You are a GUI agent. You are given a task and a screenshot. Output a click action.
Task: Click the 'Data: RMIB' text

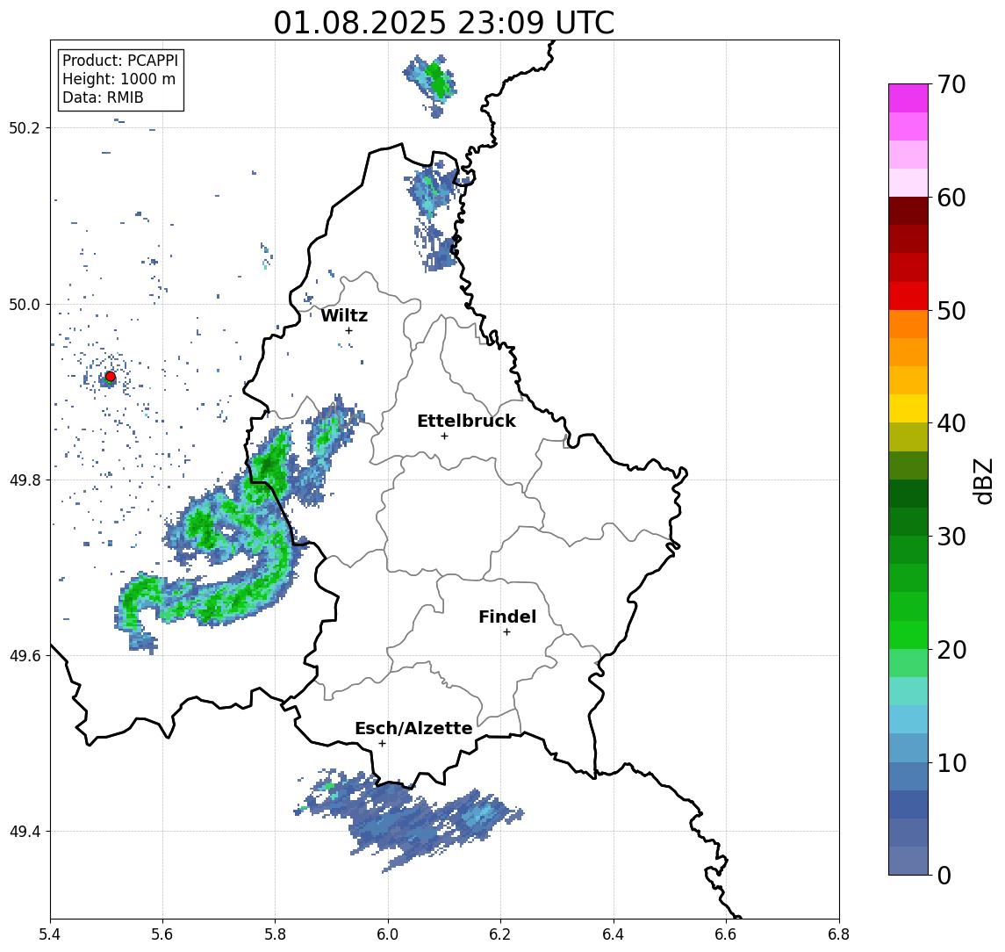click(103, 97)
